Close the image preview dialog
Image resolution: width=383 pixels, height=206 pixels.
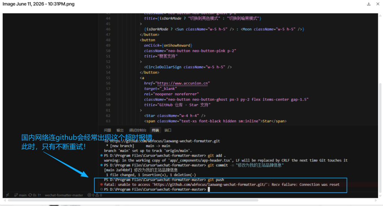(378, 4)
